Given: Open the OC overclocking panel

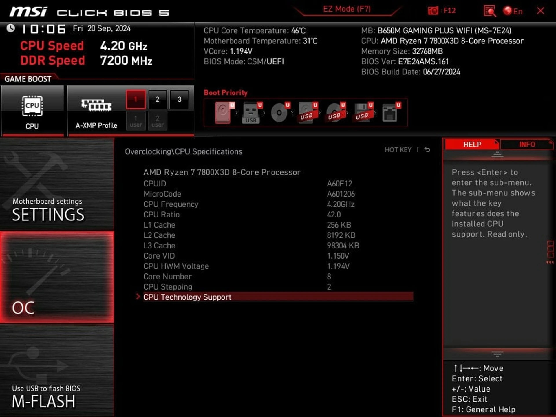Looking at the screenshot, I should point(57,277).
